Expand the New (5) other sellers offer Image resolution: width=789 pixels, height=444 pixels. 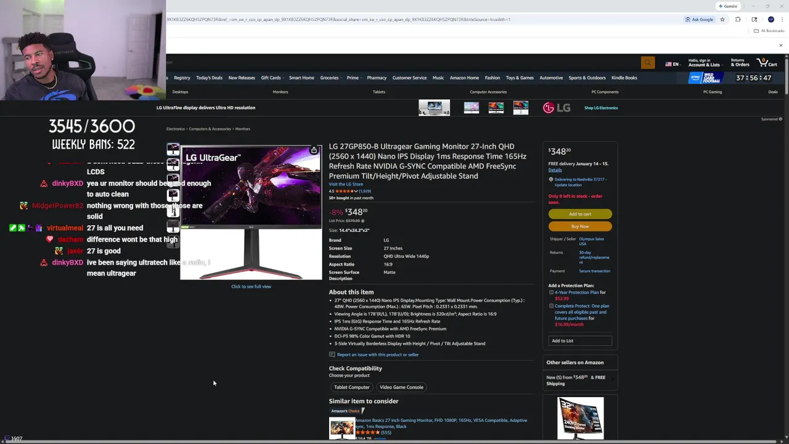(579, 380)
